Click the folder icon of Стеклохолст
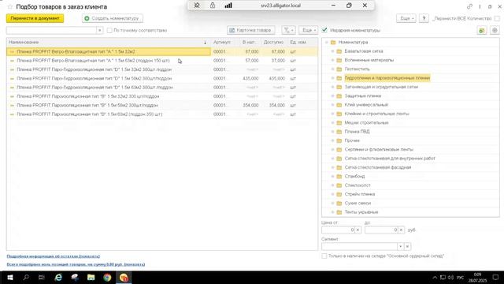 coord(339,185)
